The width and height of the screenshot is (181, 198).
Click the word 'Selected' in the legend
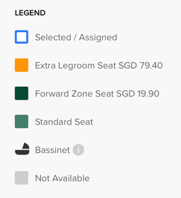point(53,38)
